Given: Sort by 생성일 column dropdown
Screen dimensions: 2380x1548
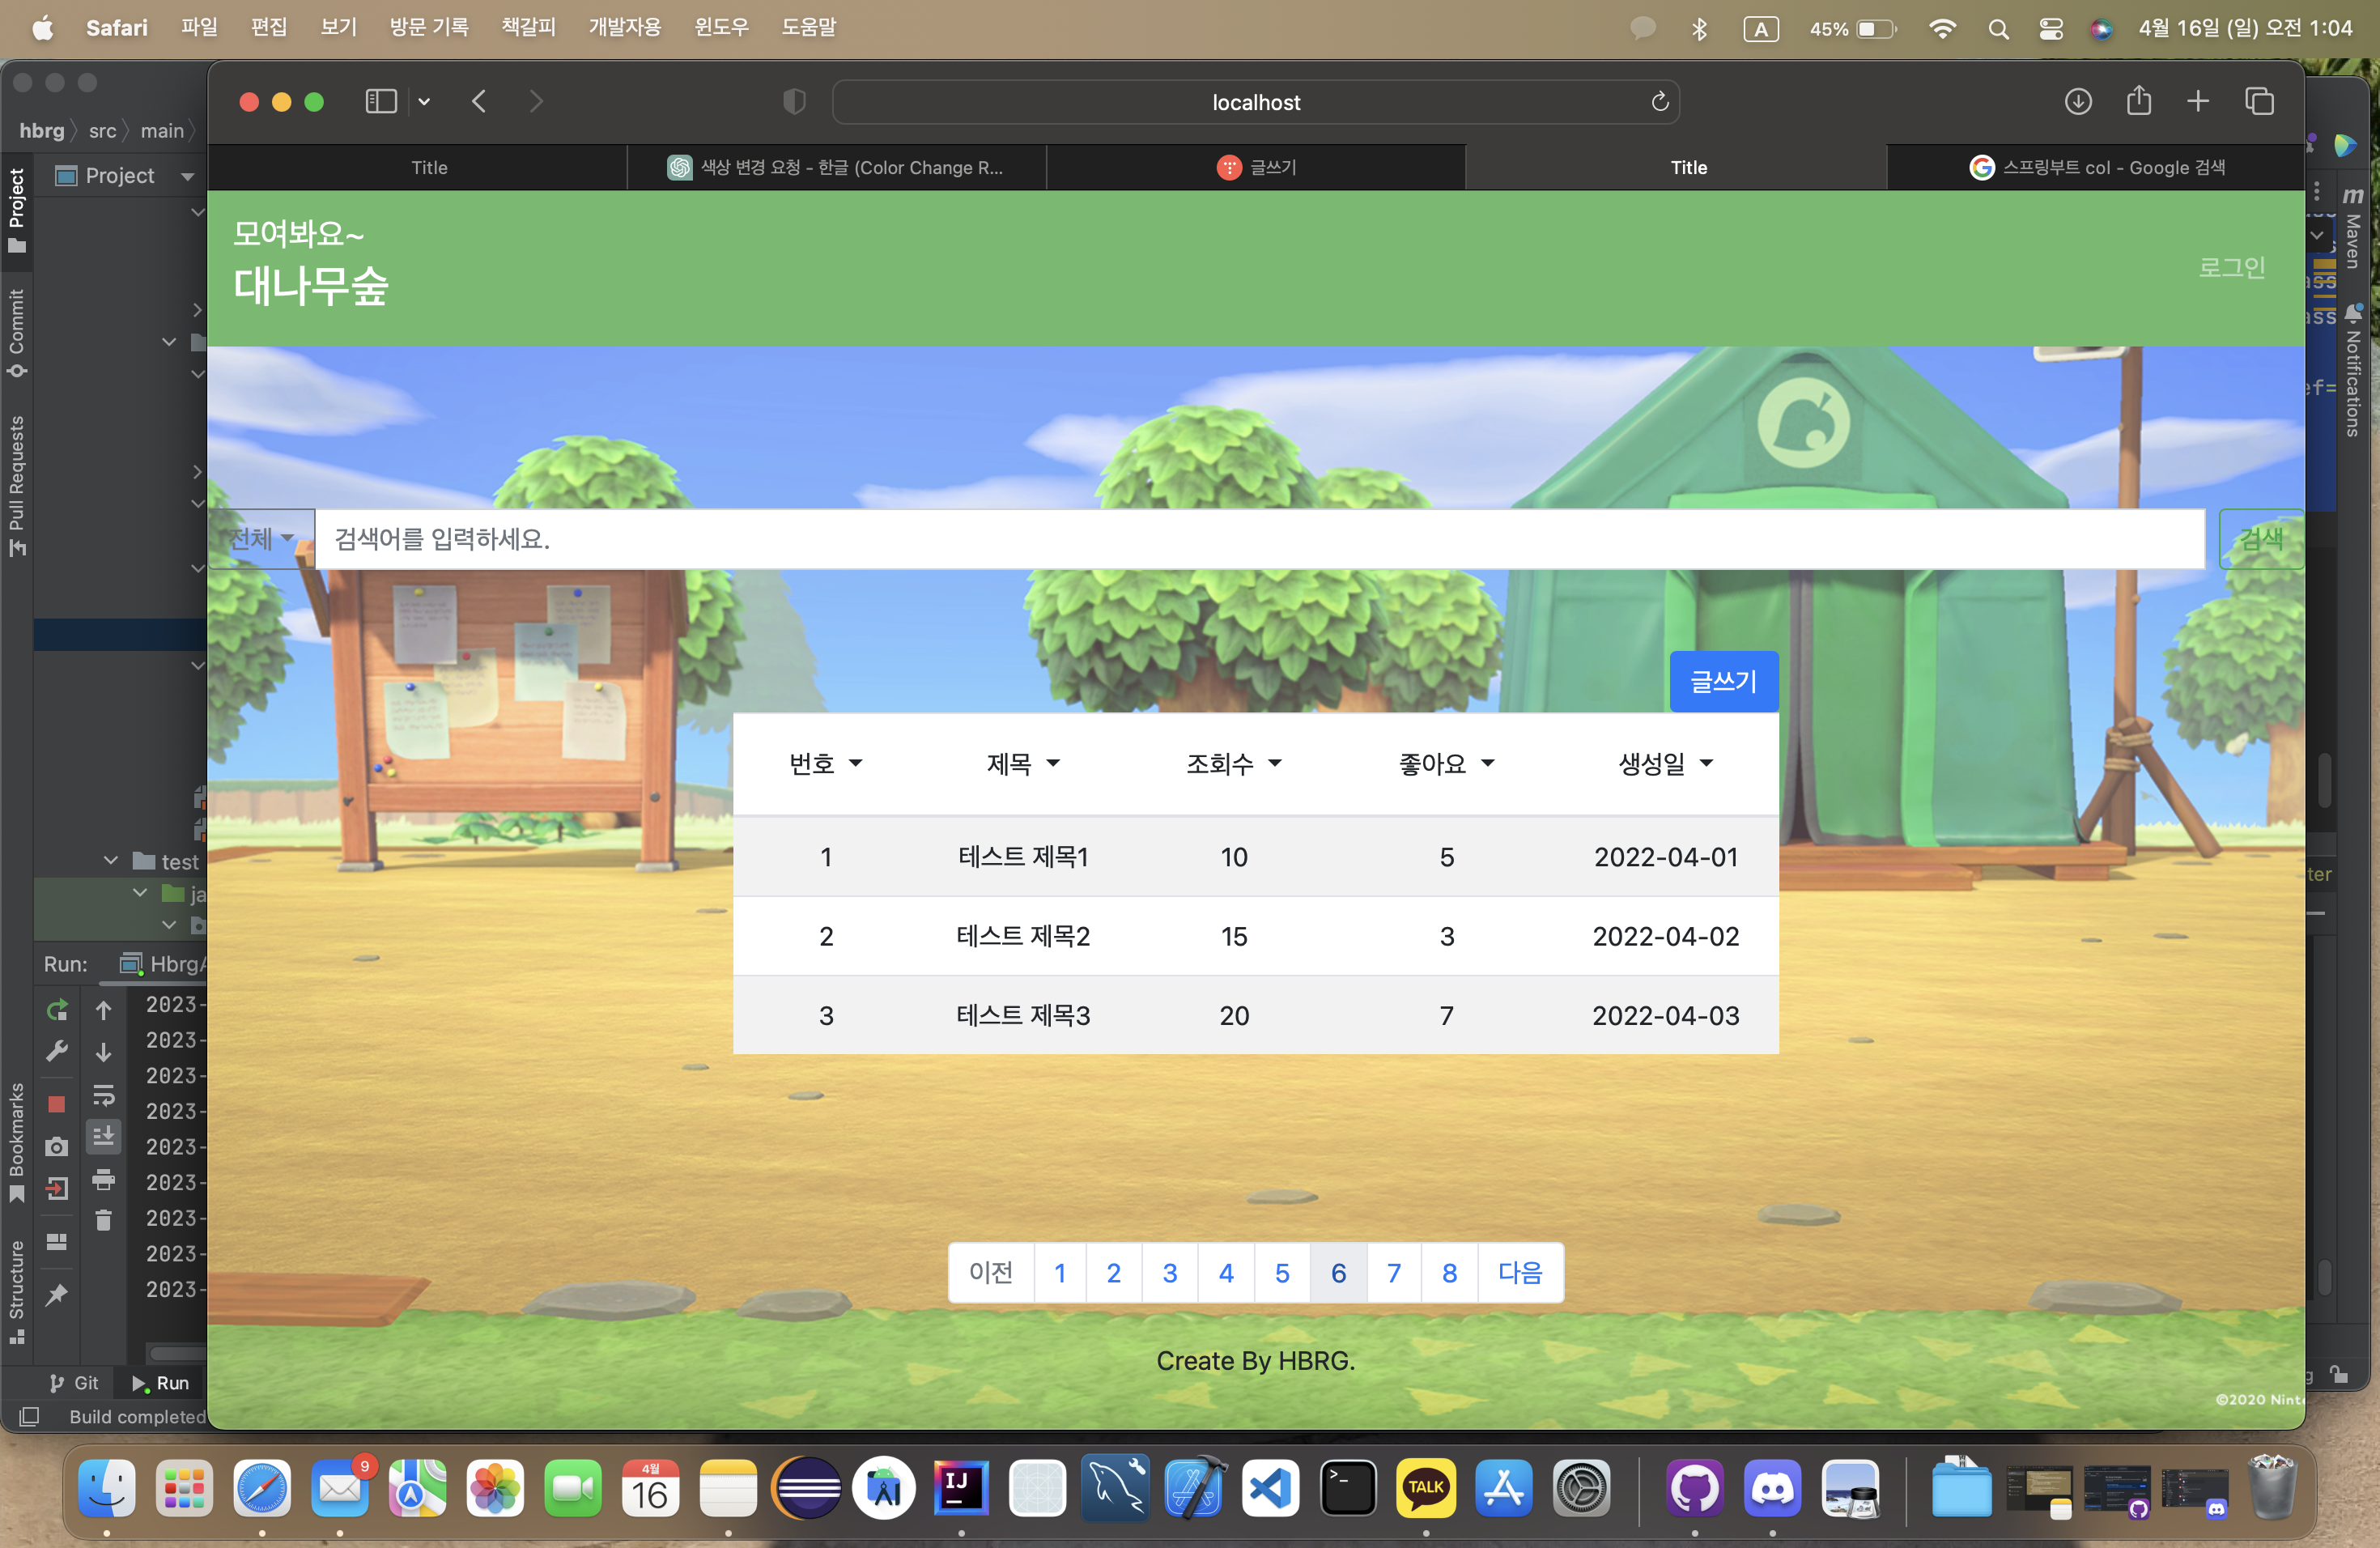Looking at the screenshot, I should coord(1666,764).
